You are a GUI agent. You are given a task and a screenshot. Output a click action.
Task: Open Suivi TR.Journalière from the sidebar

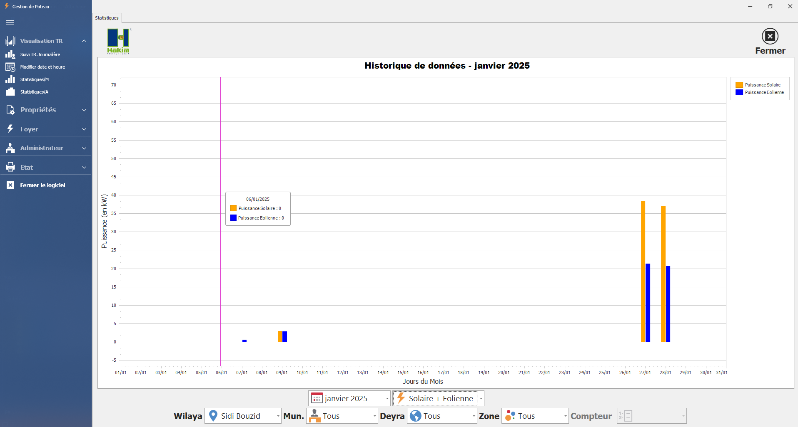[40, 54]
